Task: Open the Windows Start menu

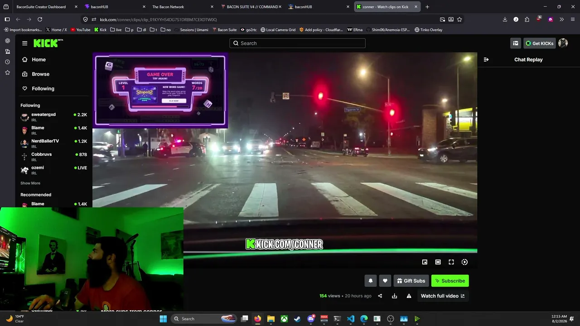Action: 163,319
